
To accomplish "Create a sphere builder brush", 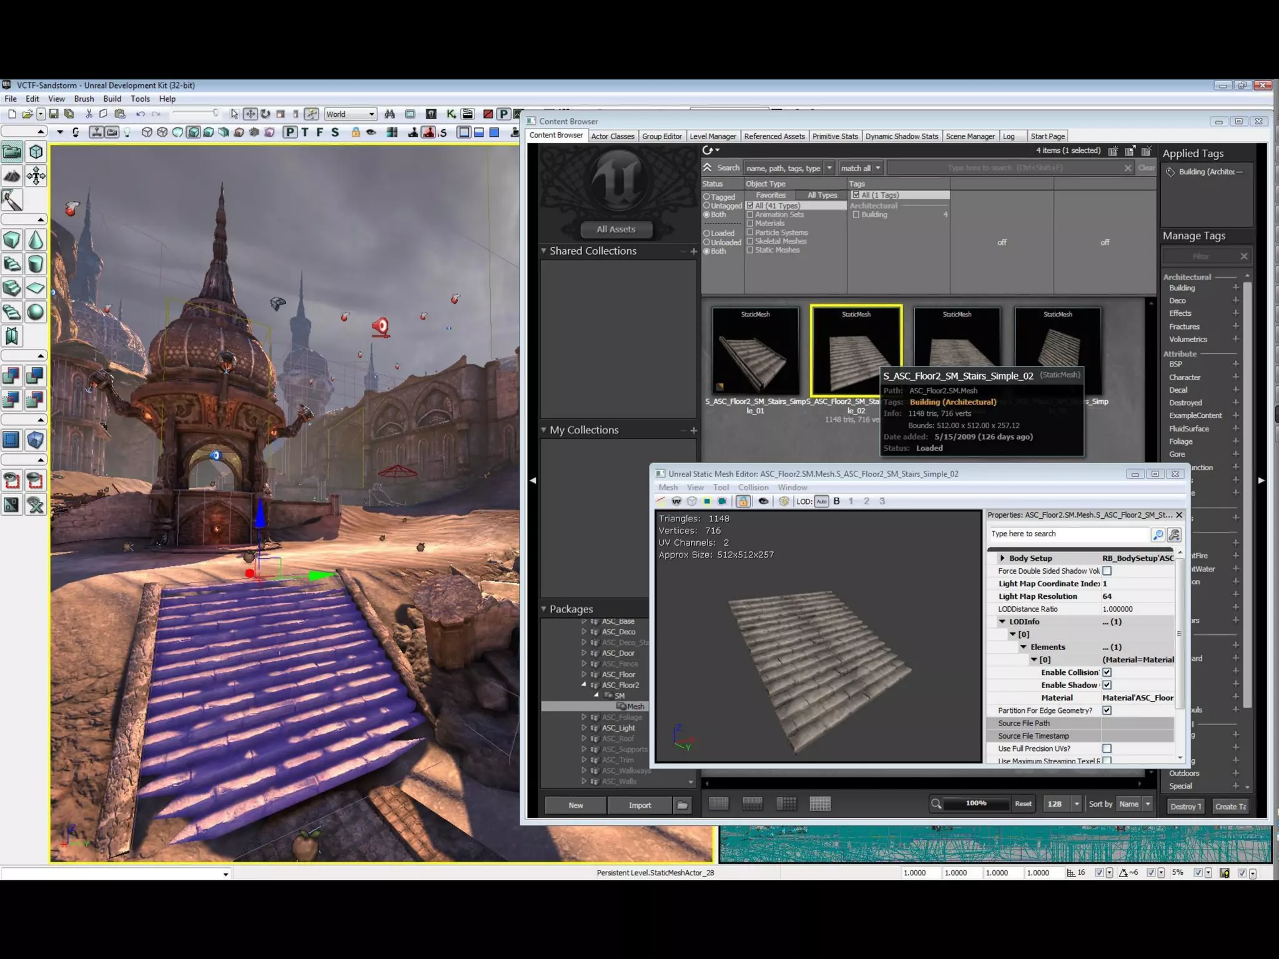I will pos(36,312).
